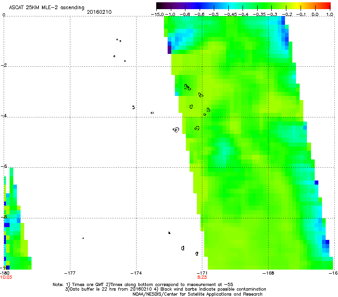The height and width of the screenshot is (297, 338).
Task: Click the latitude axis label '-8'
Action: [4, 217]
